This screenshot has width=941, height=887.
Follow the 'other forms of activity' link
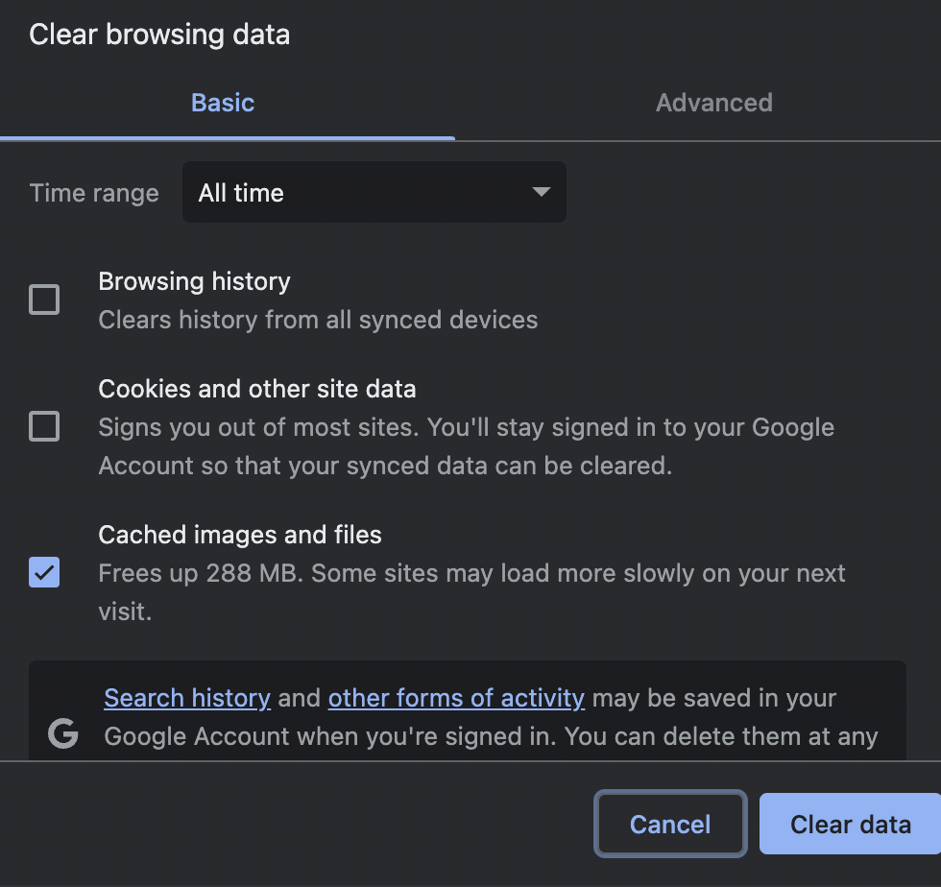[x=456, y=698]
